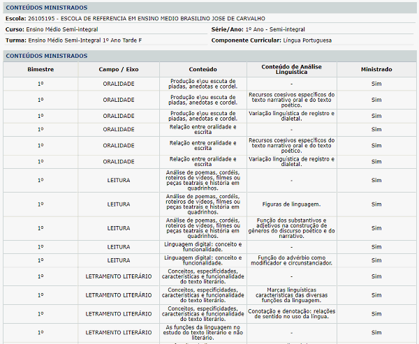Image resolution: width=419 pixels, height=344 pixels.
Task: Click Sim in the Figuras de linguagem row
Action: point(376,204)
